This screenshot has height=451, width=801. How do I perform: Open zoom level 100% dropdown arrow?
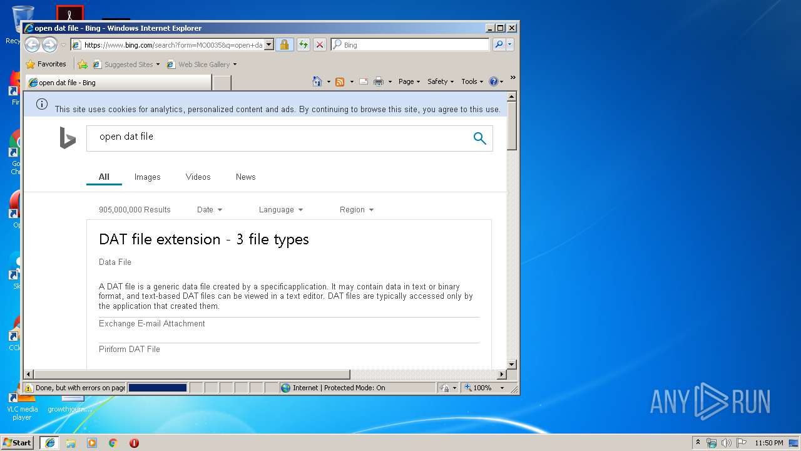tap(502, 388)
